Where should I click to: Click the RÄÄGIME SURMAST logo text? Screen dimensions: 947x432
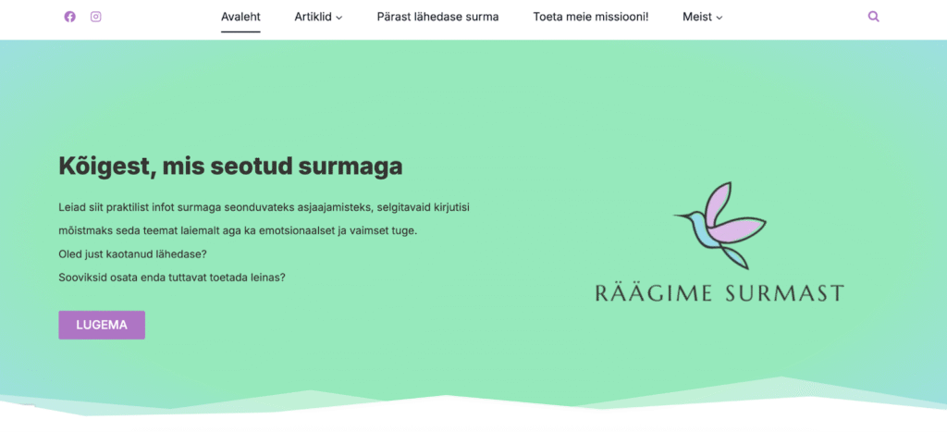pos(720,294)
